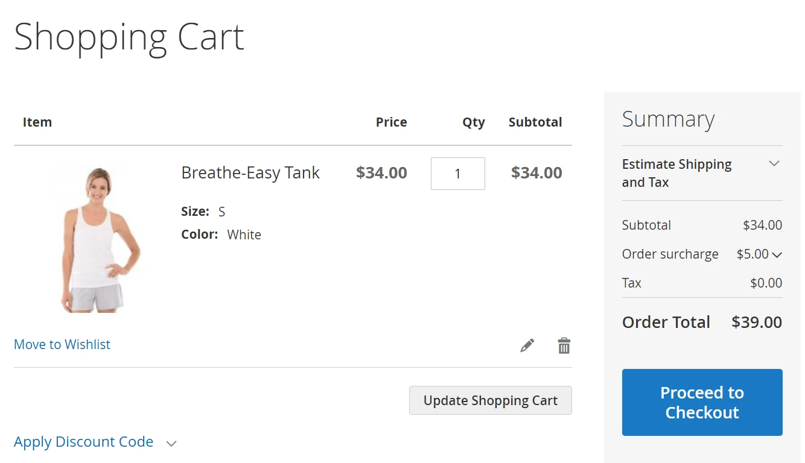This screenshot has width=805, height=463.
Task: Click the Summary heading
Action: [x=668, y=119]
